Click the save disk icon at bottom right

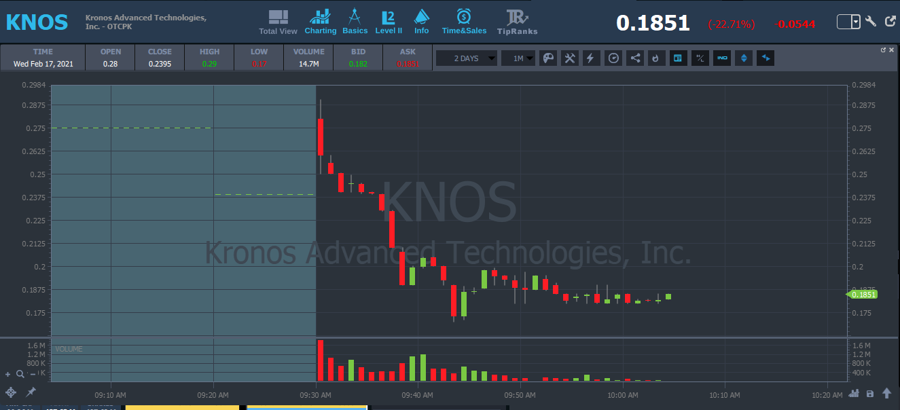[x=870, y=394]
